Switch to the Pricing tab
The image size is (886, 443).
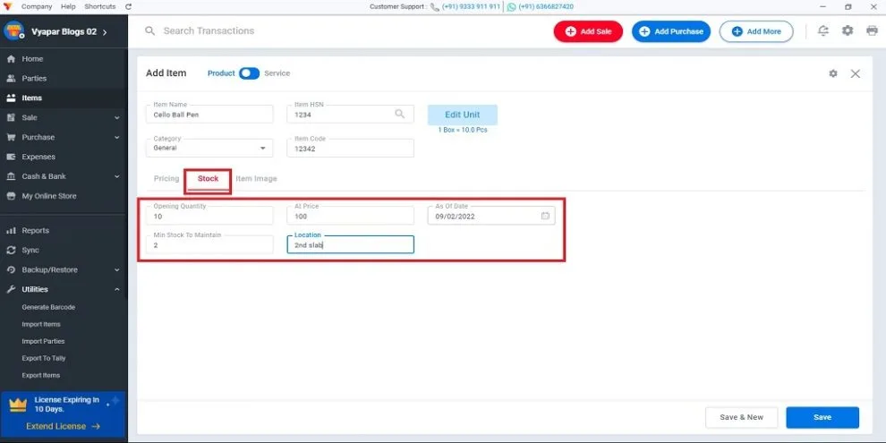[x=166, y=179]
